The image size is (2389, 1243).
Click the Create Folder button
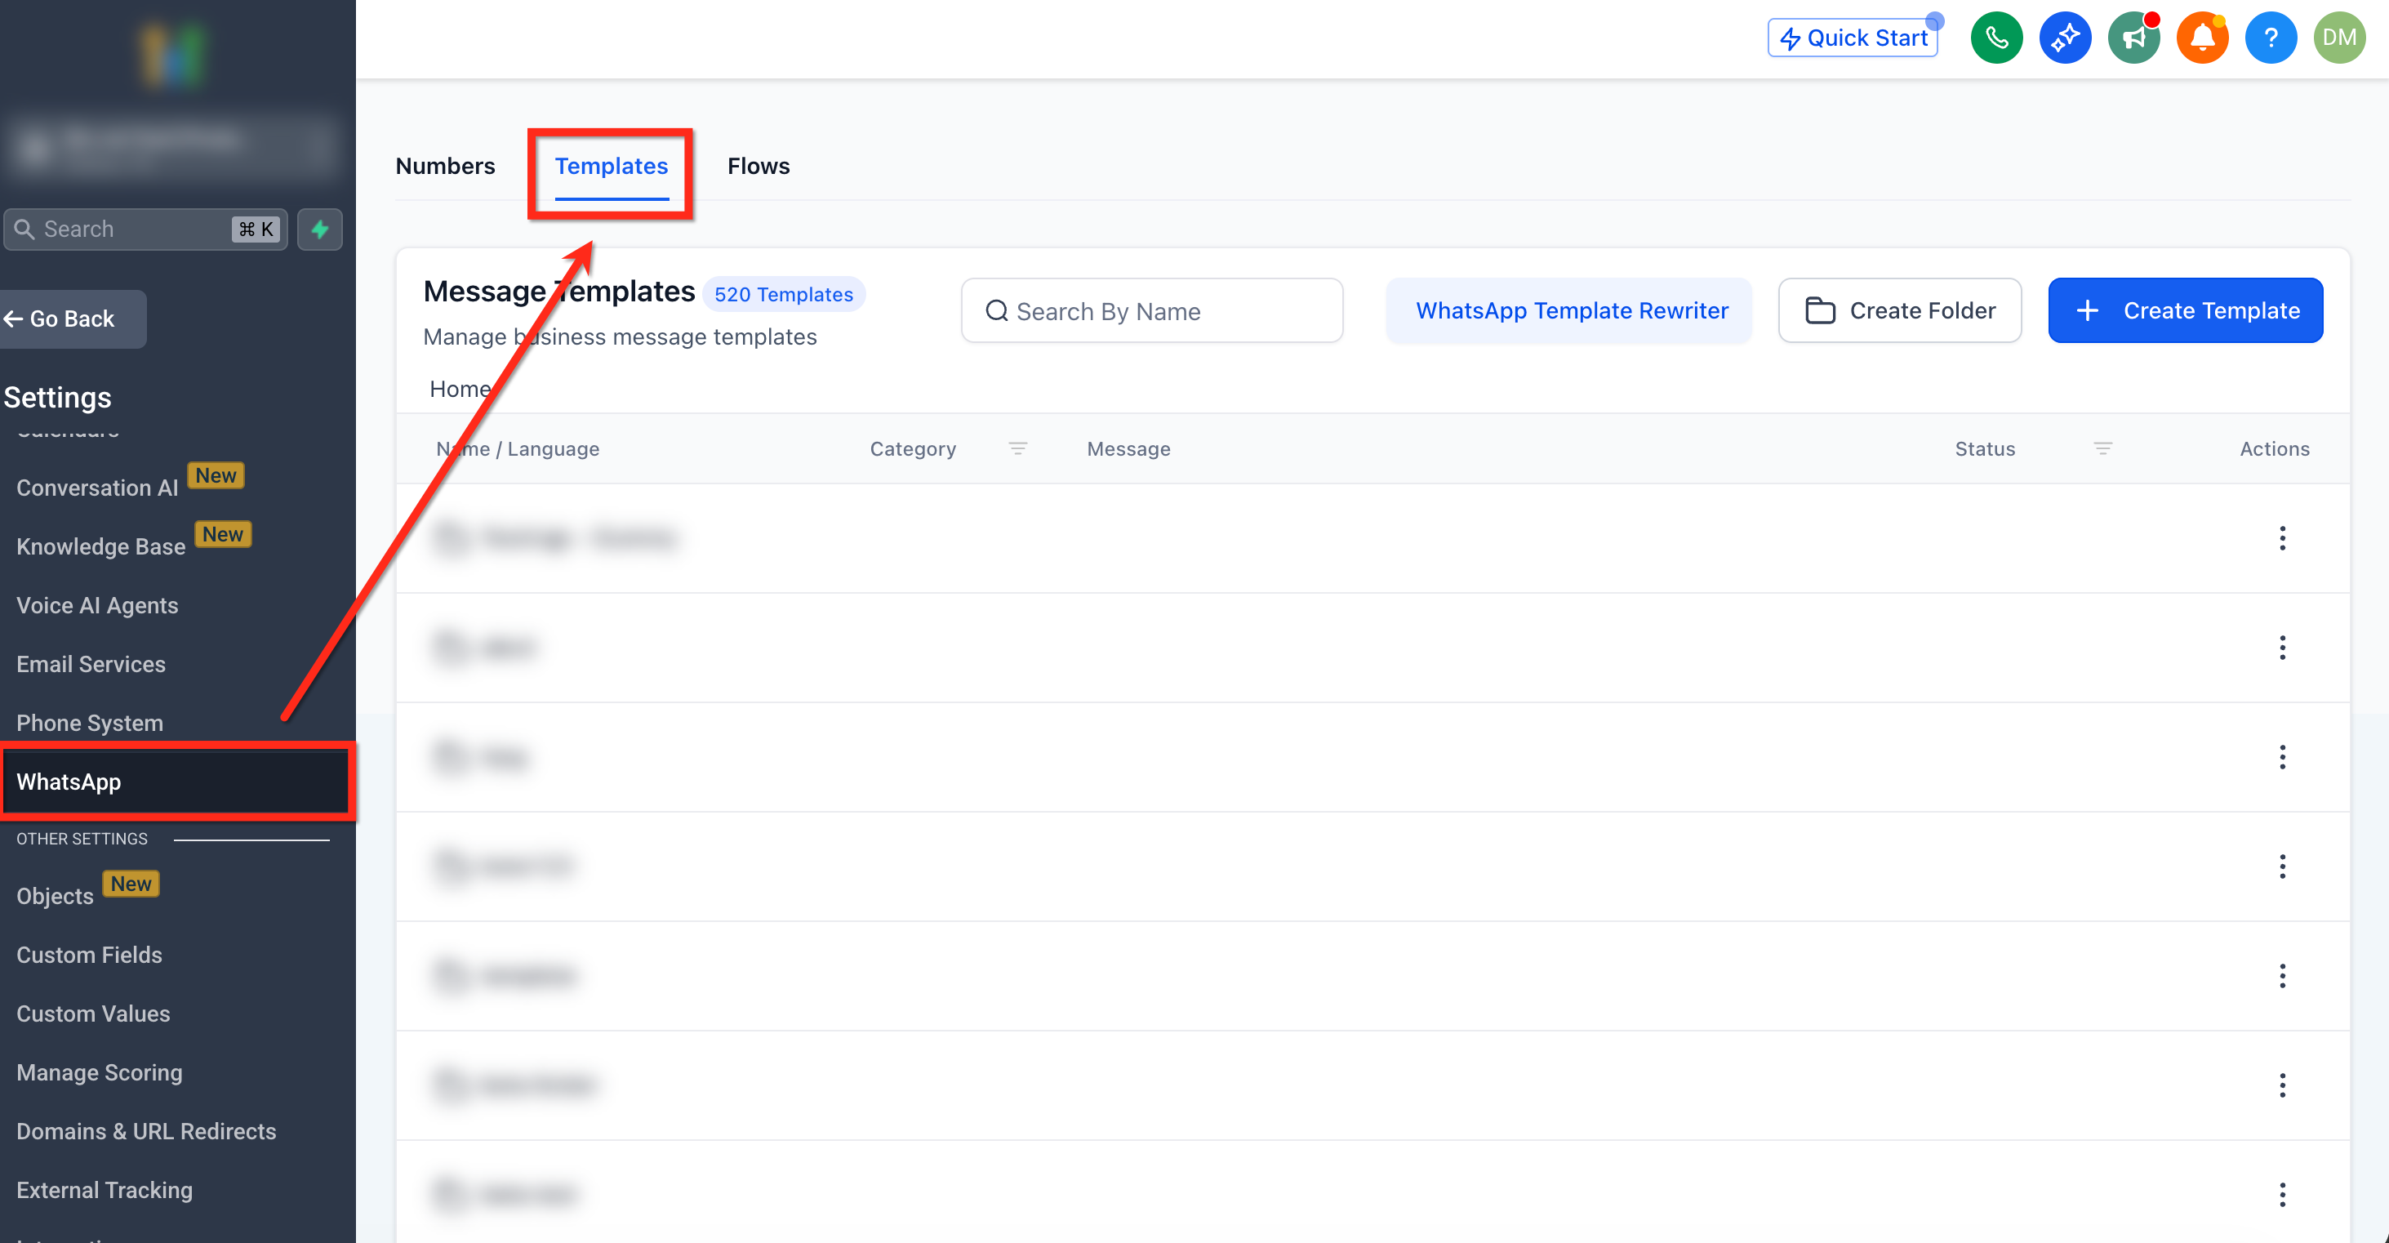point(1899,310)
